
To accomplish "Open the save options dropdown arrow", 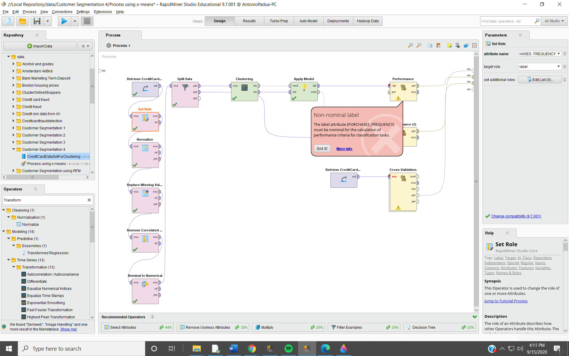I will click(x=47, y=21).
